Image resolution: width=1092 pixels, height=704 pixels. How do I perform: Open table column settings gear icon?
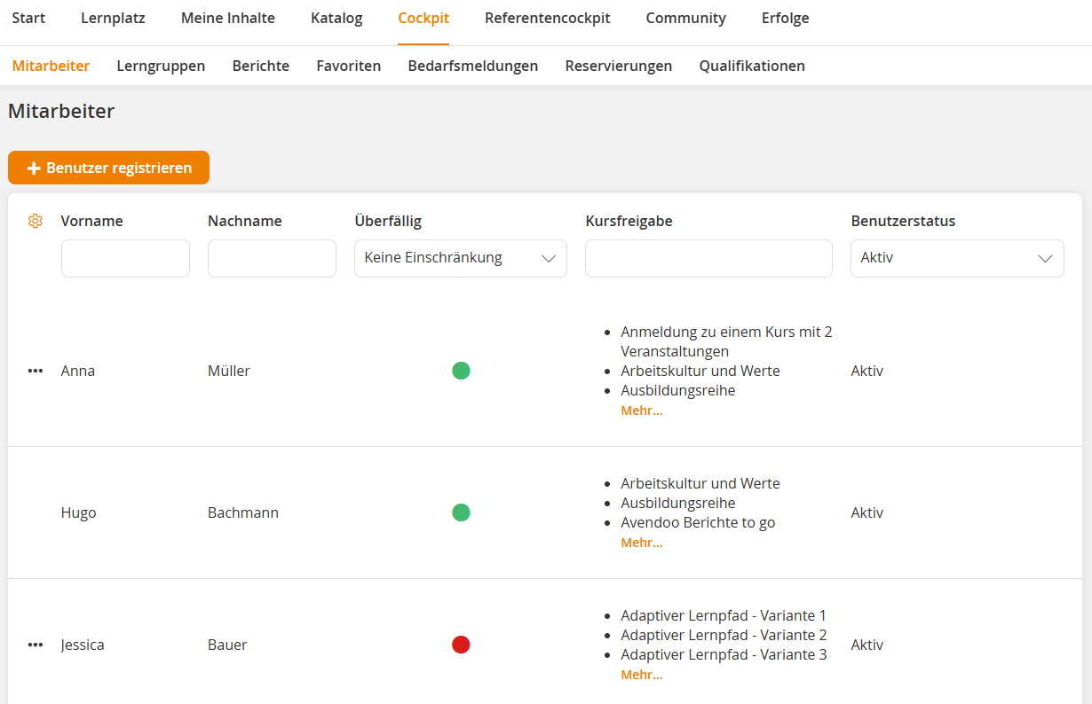(36, 222)
